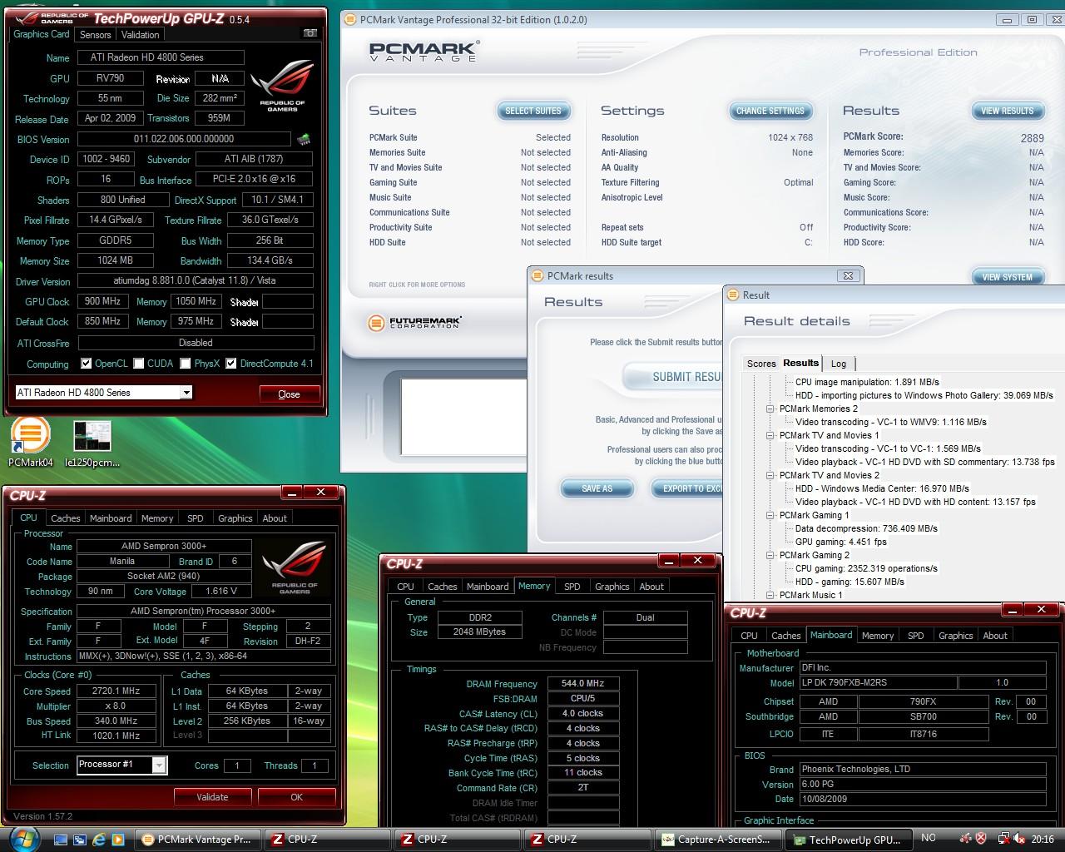This screenshot has width=1065, height=852.
Task: Select 'CPU gaming: 2352.319 operations/s' row
Action: [x=866, y=568]
